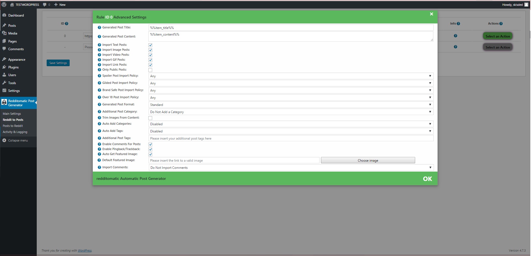Open the Over 18 Post Import Policy dropdown
Screen dimensions: 532x256
(x=291, y=98)
